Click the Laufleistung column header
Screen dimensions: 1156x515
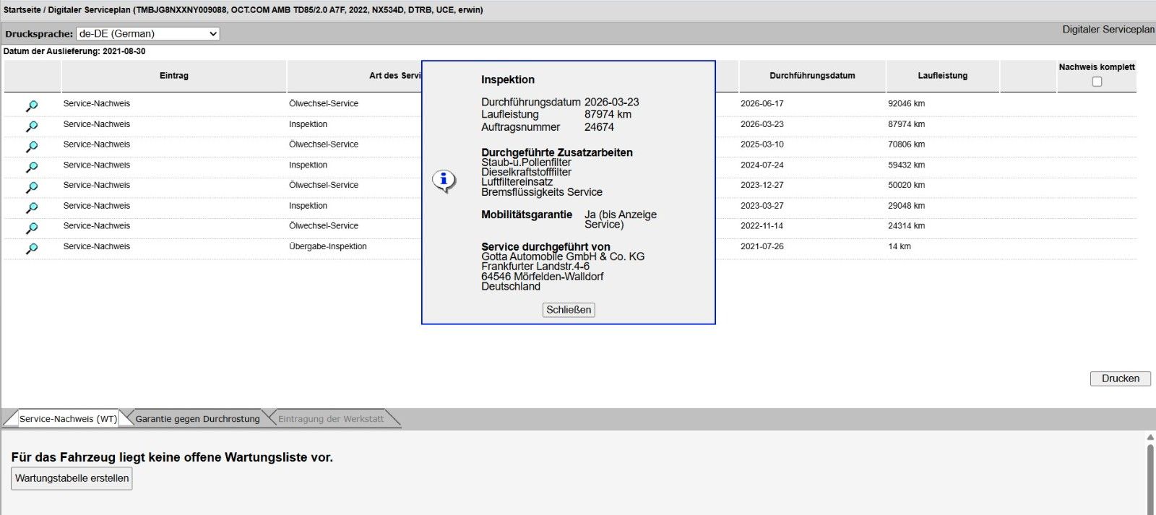tap(943, 76)
